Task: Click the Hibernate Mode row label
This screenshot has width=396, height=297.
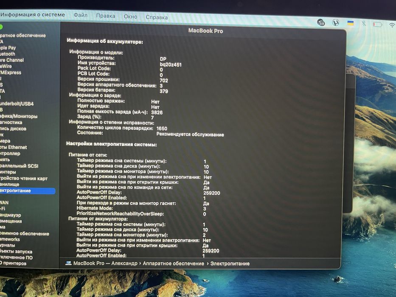Action: pyautogui.click(x=95, y=208)
